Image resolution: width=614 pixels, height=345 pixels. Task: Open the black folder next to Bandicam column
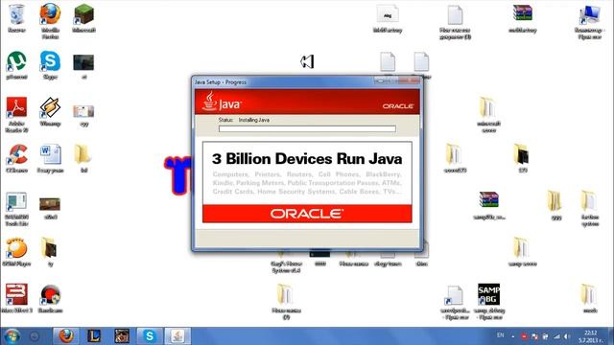(49, 248)
